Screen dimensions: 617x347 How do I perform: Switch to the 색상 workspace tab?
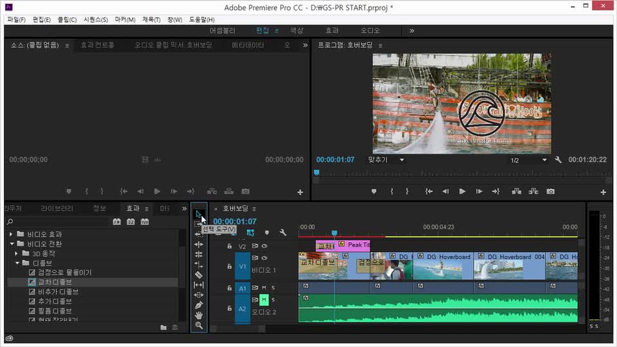pyautogui.click(x=296, y=31)
